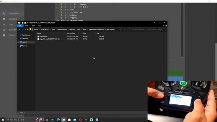This screenshot has height=122, width=217.
Task: Go back in File Explorer
Action: pyautogui.click(x=19, y=29)
